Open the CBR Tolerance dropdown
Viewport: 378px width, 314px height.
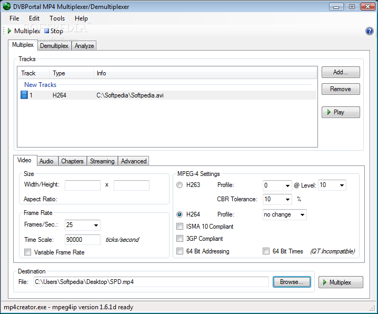coord(277,199)
